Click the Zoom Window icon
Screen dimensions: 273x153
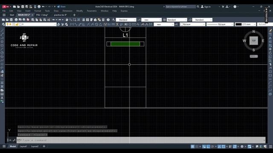click(x=75, y=20)
